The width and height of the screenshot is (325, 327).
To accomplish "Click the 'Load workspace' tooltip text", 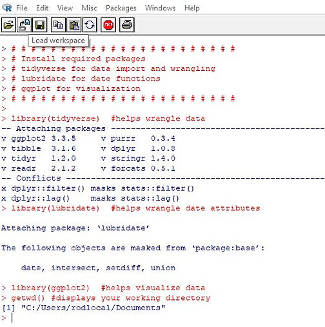I will tap(58, 41).
